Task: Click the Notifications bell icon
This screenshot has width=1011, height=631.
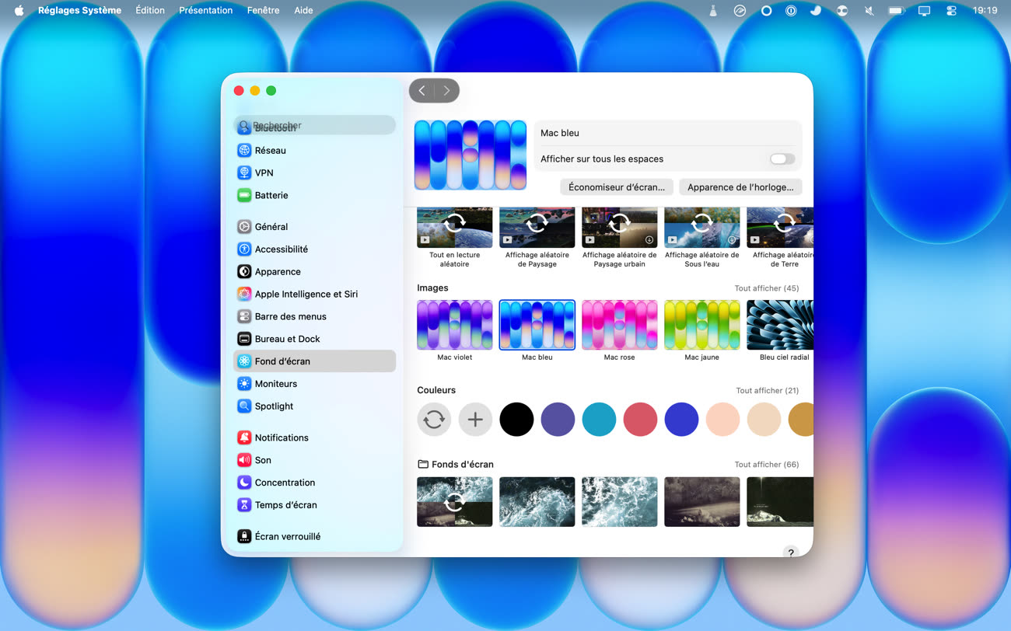Action: pyautogui.click(x=244, y=438)
